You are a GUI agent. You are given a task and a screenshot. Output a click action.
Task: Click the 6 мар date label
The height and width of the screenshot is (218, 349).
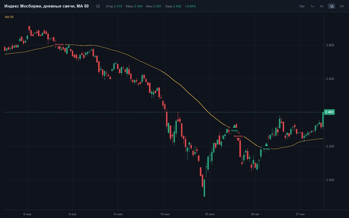point(27,214)
